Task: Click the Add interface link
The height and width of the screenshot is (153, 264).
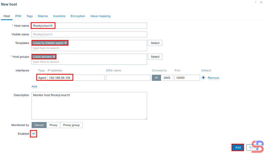Action: tap(34, 86)
